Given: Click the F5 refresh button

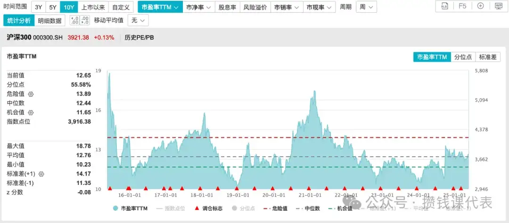Looking at the screenshot, I should 462,6.
